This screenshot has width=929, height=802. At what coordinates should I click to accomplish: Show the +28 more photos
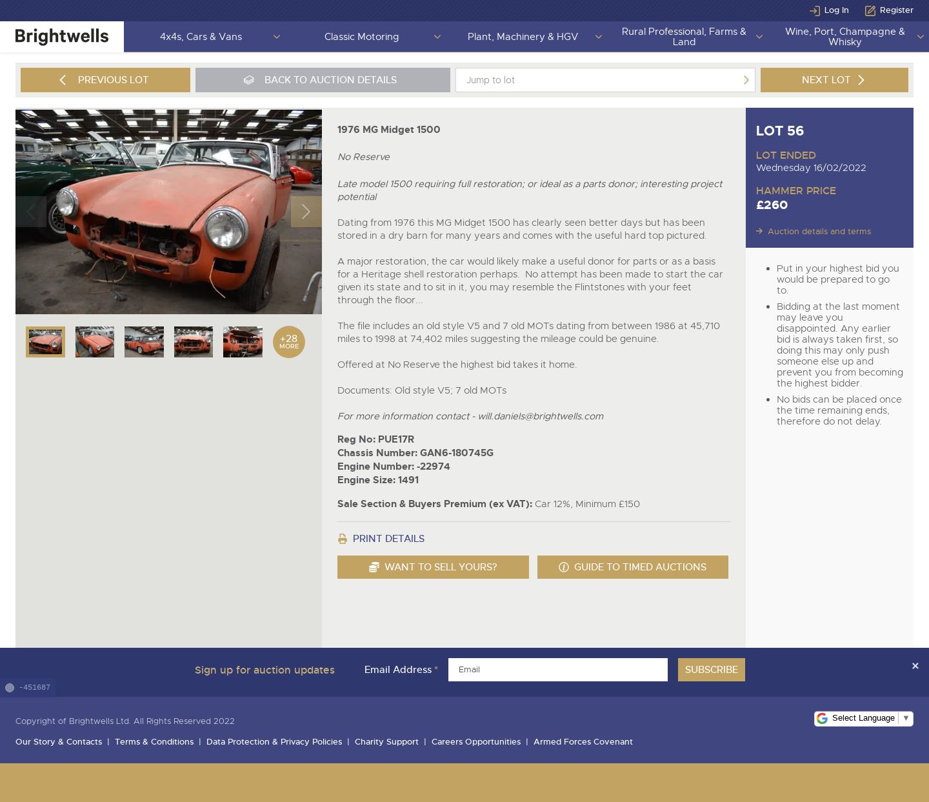[x=289, y=342]
